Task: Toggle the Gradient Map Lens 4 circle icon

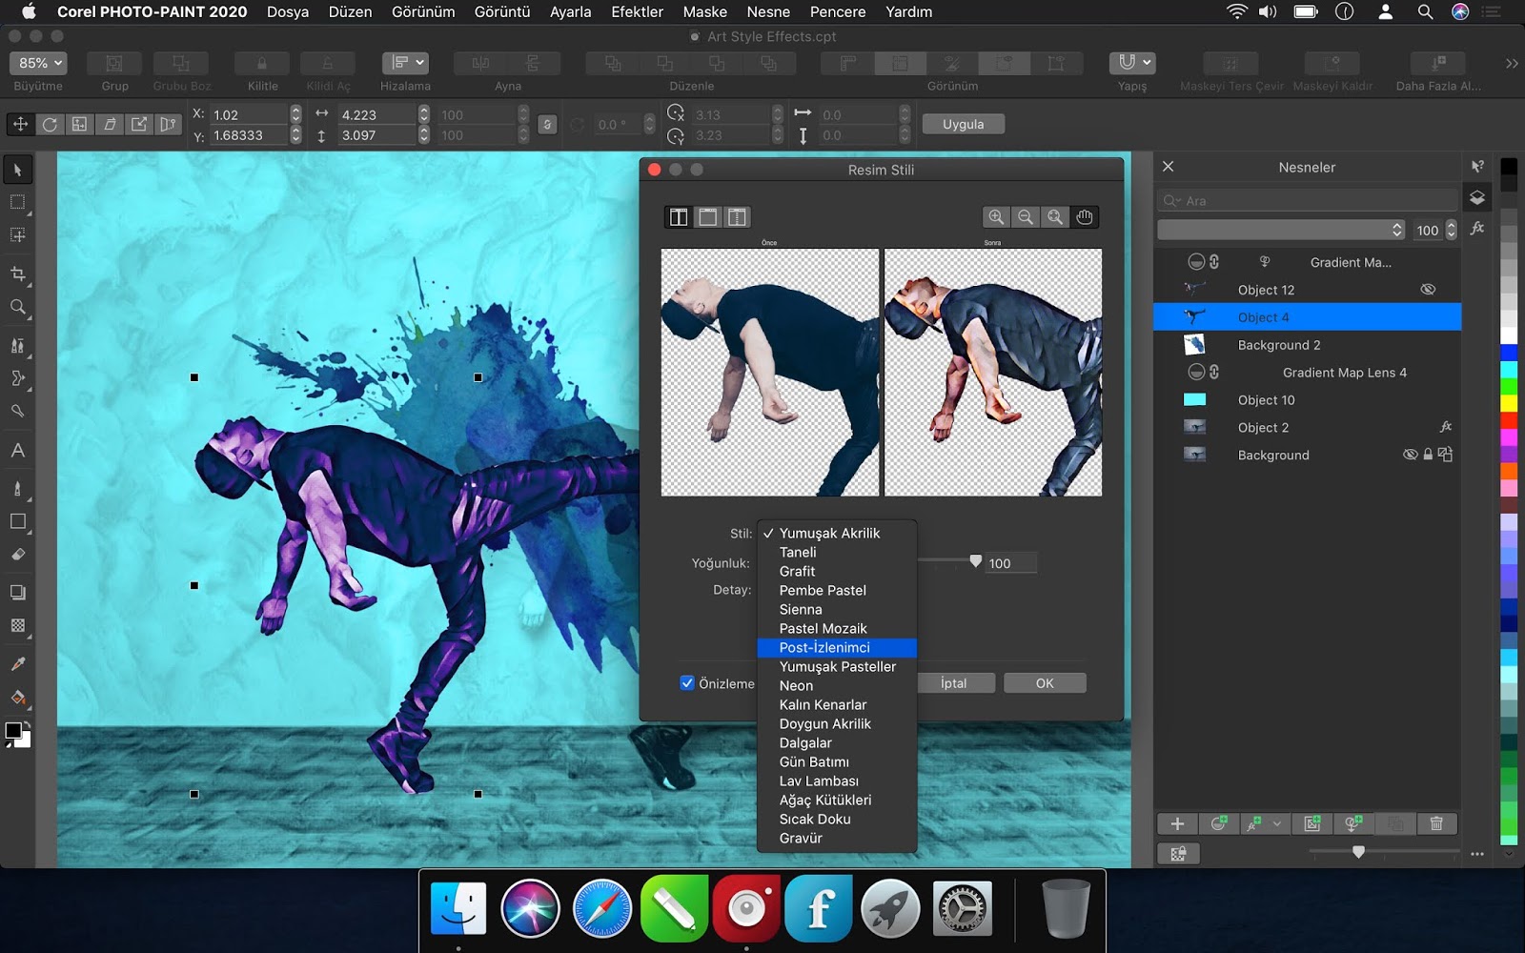Action: coord(1196,373)
